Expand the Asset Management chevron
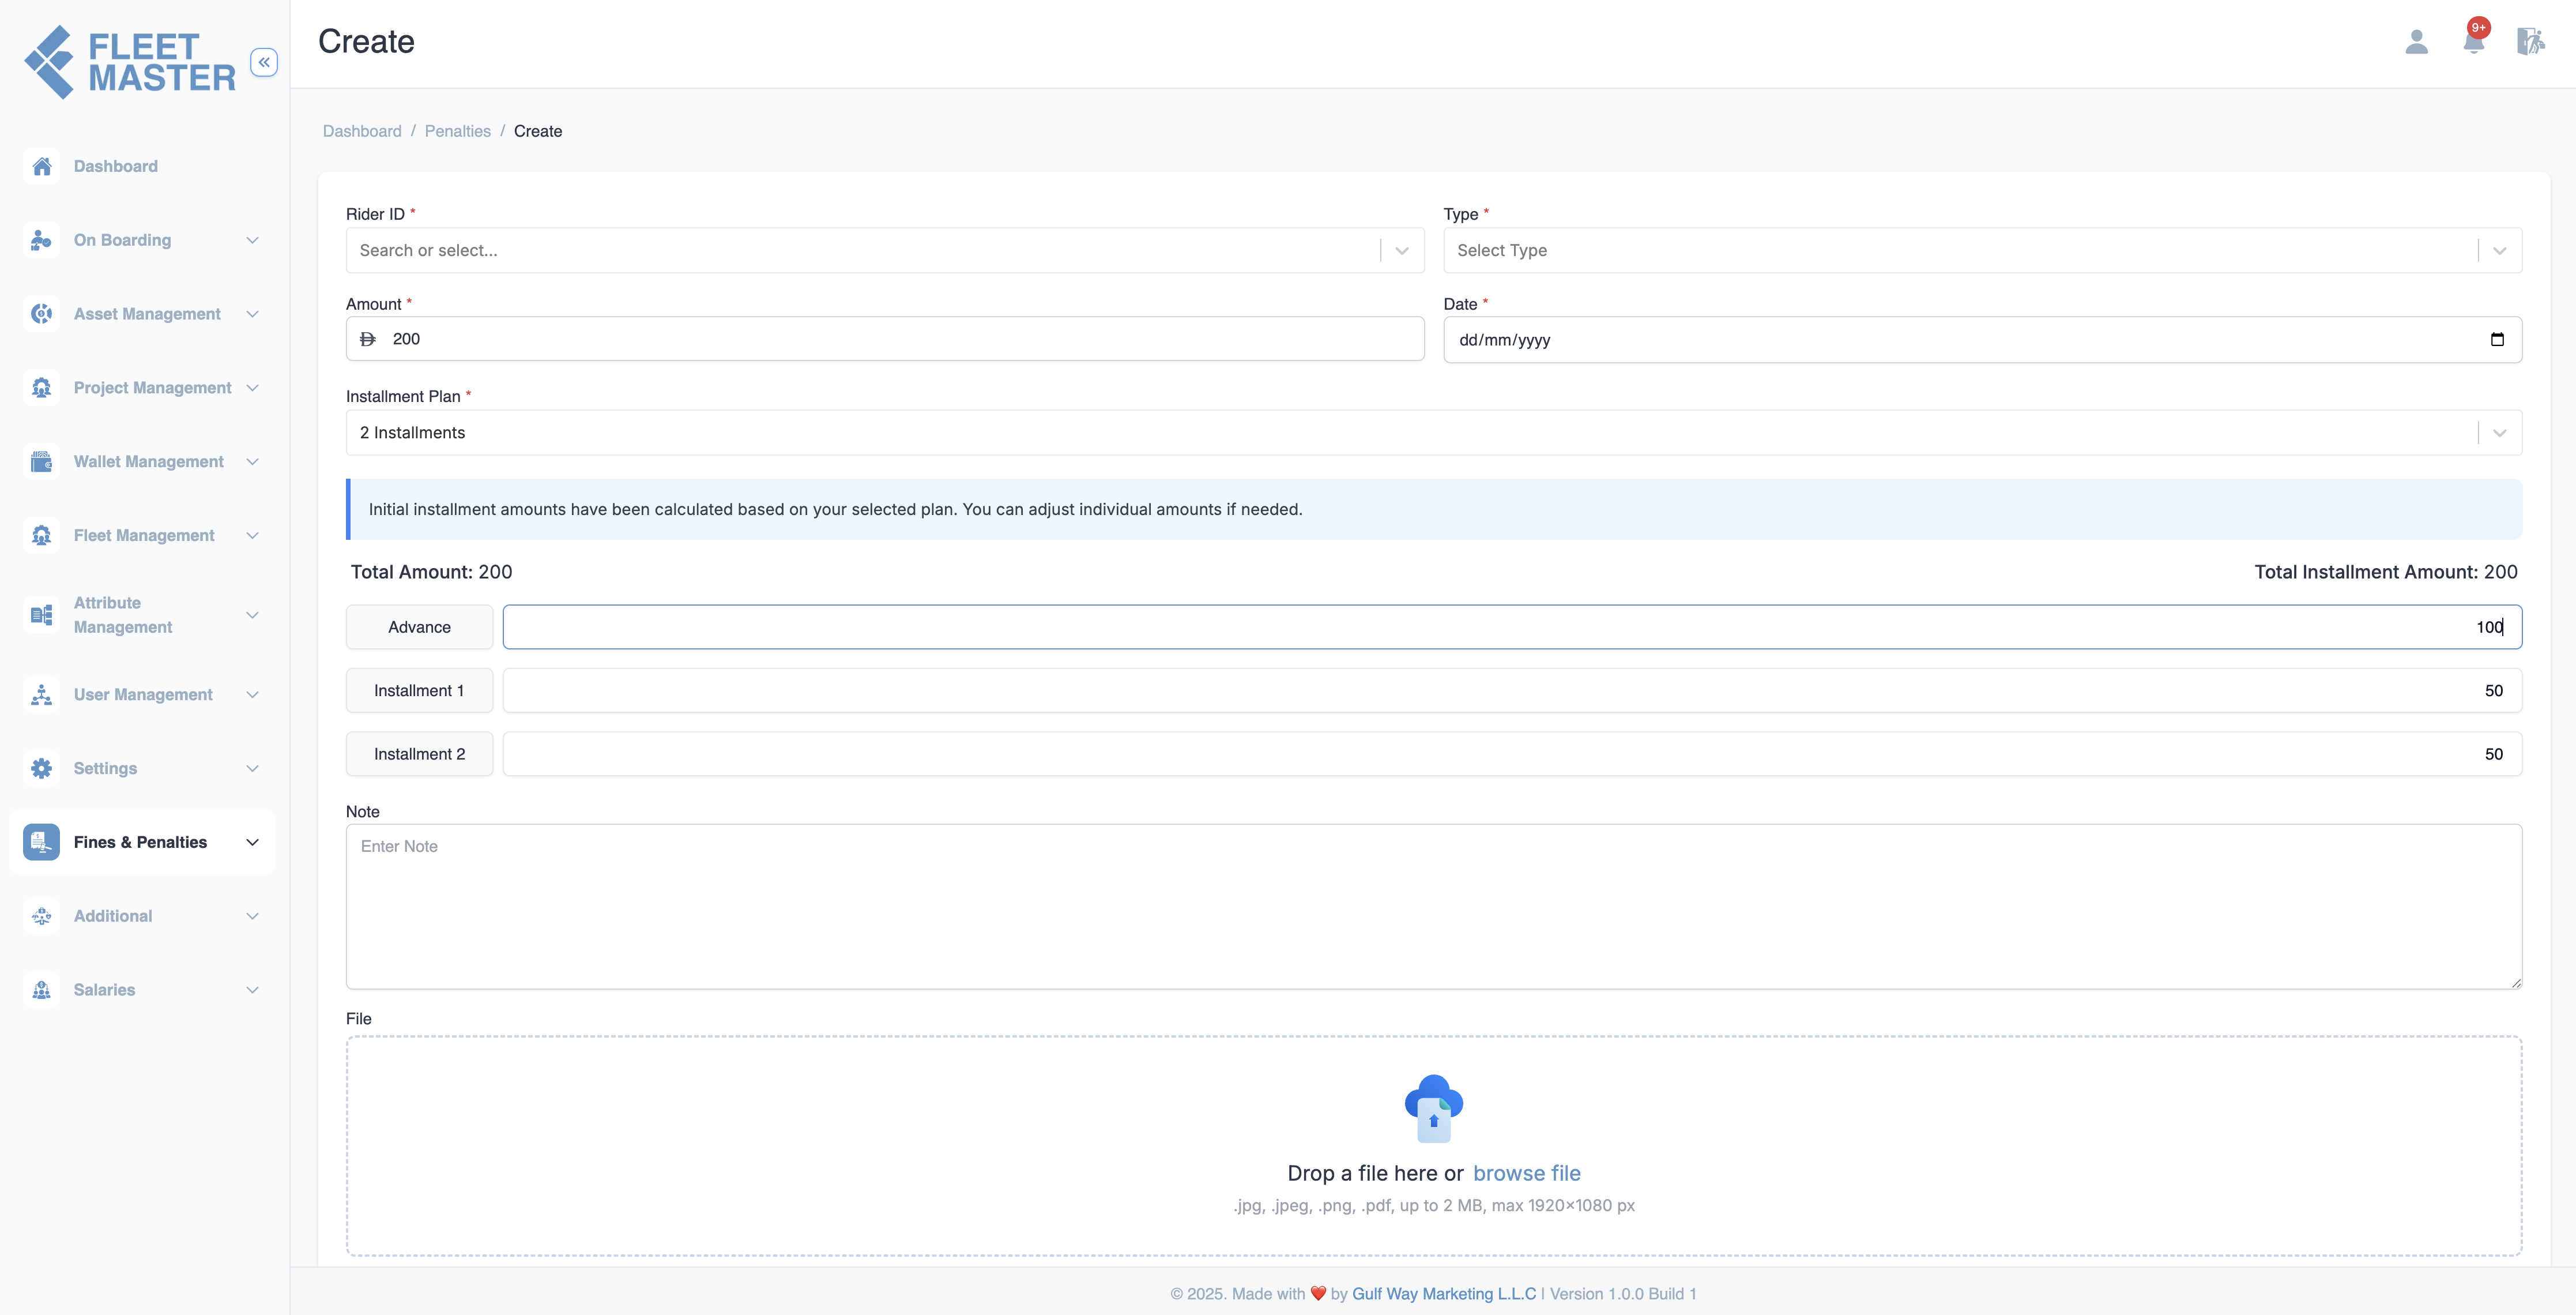2576x1315 pixels. [253, 314]
